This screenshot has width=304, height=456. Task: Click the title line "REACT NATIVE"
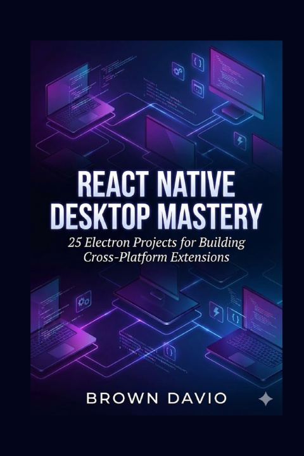coord(156,184)
